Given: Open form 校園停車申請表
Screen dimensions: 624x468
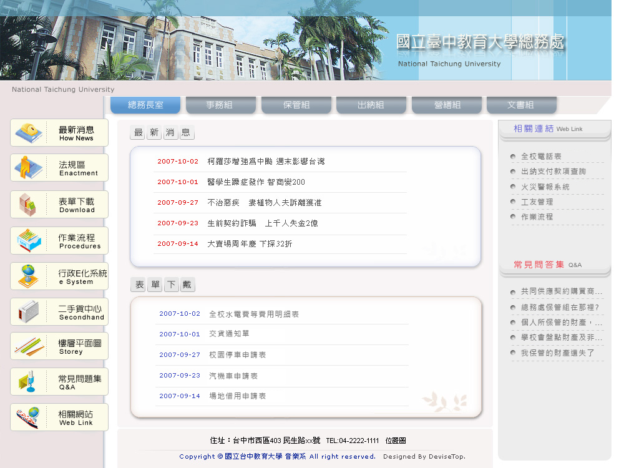Looking at the screenshot, I should 238,355.
